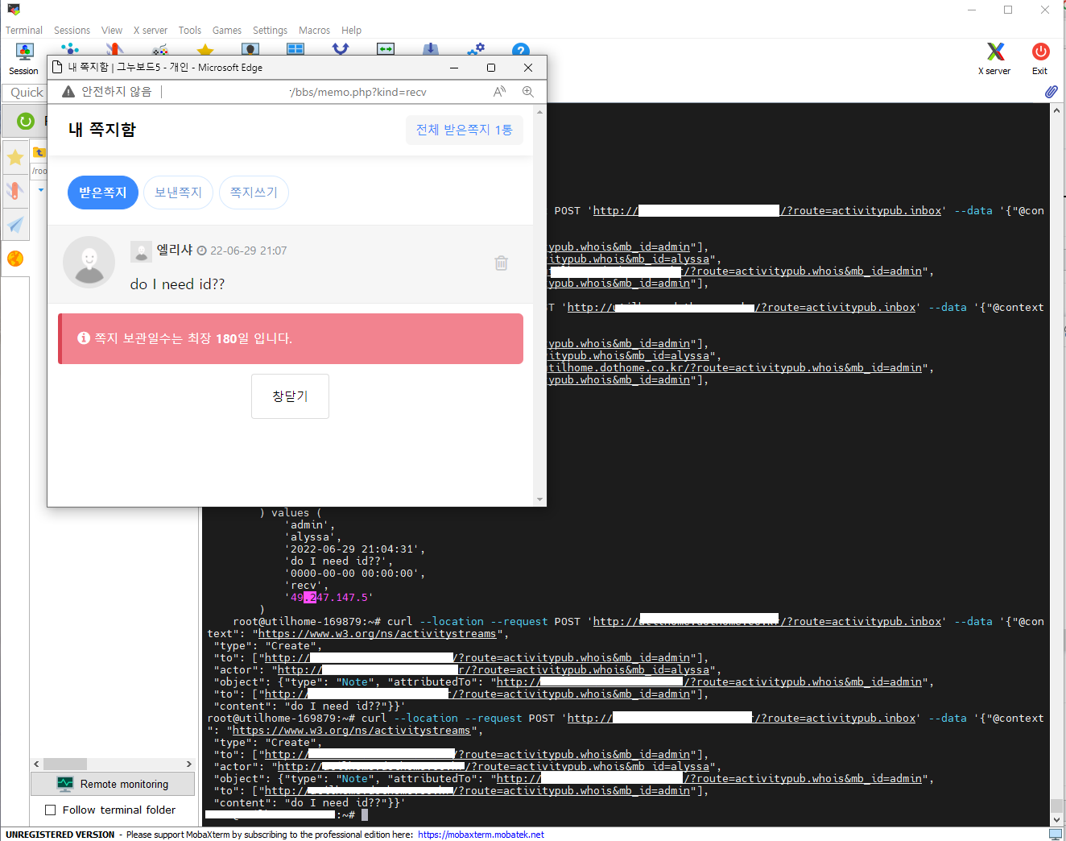Click the terminal scrollbar up arrow
The image size is (1066, 841).
point(1056,110)
